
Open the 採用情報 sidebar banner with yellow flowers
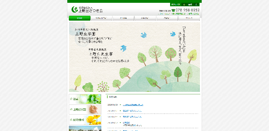tap(85, 120)
